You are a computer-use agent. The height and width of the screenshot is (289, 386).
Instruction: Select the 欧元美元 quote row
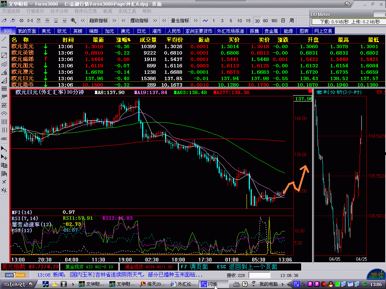pyautogui.click(x=197, y=46)
